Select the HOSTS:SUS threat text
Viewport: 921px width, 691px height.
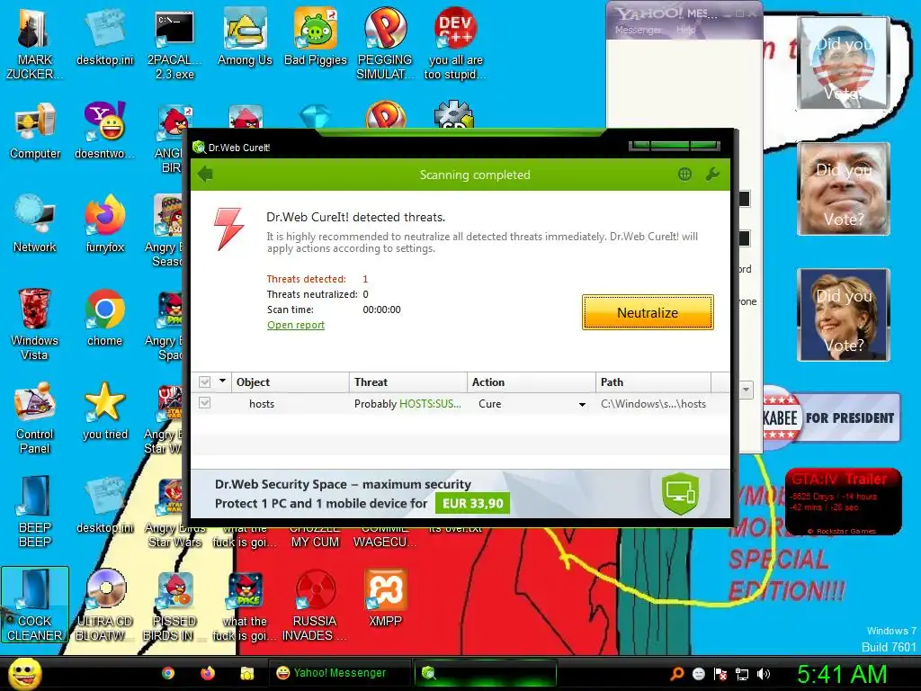point(430,404)
